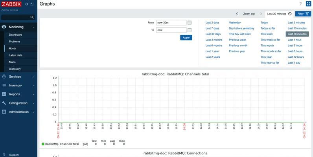This screenshot has width=313, height=157.
Task: Select Last 1 hour time range
Action: 295,40
